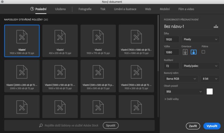
Task: Choose the 1920 x 770 preset document icon
Action: [x=98, y=37]
